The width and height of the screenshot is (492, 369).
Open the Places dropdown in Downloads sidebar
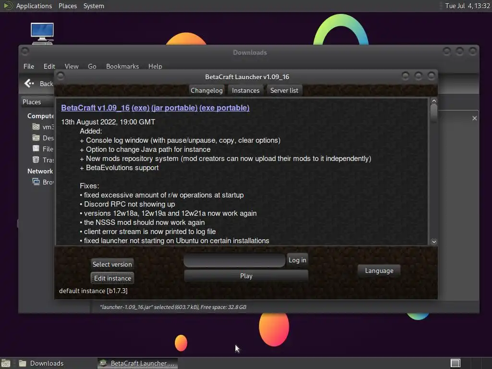[x=37, y=102]
